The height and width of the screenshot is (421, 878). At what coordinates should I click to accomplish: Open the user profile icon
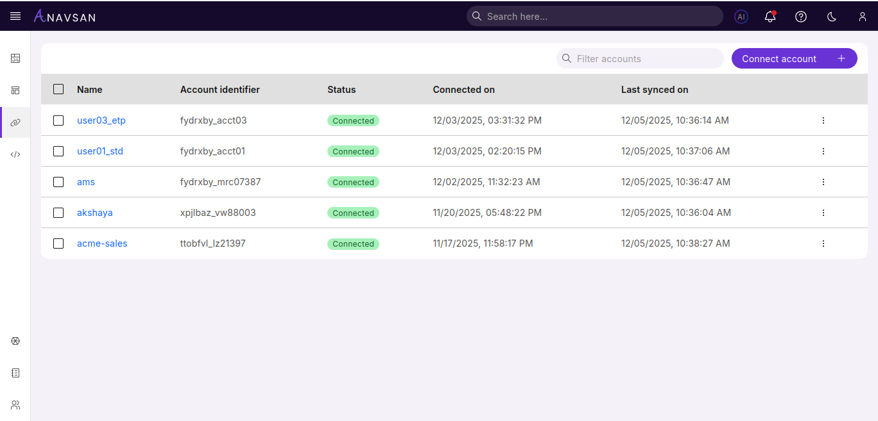point(862,17)
